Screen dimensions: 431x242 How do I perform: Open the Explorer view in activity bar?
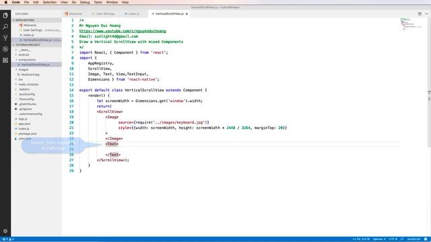(5, 15)
